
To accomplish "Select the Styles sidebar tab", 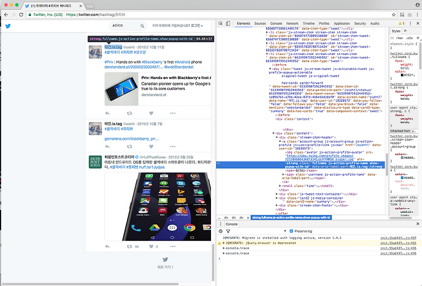I will [396, 31].
